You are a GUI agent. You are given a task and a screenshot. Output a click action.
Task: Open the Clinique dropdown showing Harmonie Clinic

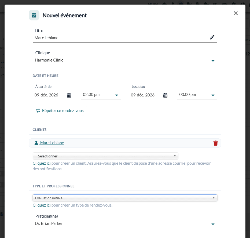(125, 60)
